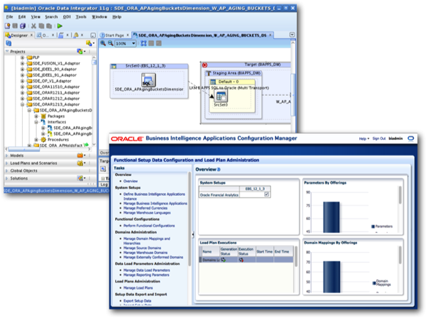The height and width of the screenshot is (318, 426).
Task: Click the Zoom Out magnifier in diagram toolbar
Action: tap(111, 43)
